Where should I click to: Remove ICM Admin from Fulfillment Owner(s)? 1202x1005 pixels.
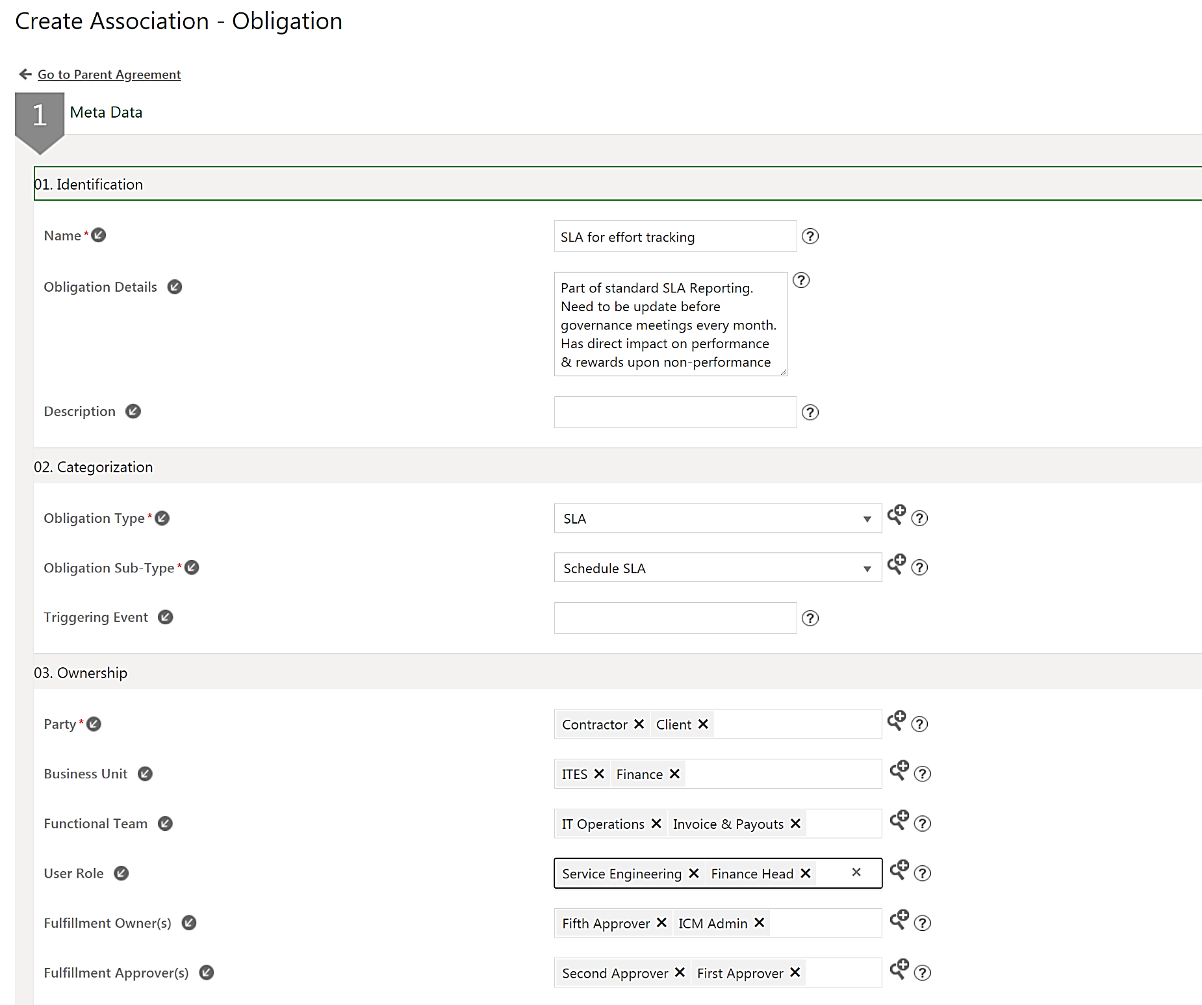(759, 923)
